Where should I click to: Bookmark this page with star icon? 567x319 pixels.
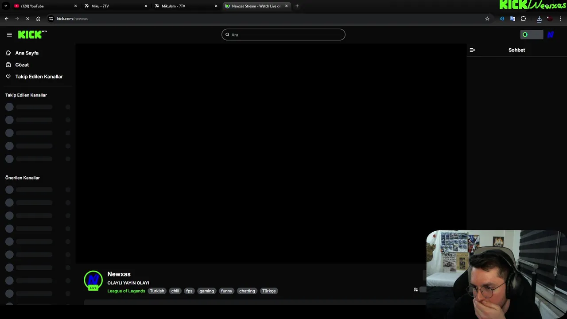(487, 19)
